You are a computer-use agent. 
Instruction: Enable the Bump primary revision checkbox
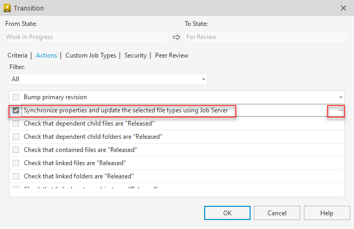tap(16, 98)
